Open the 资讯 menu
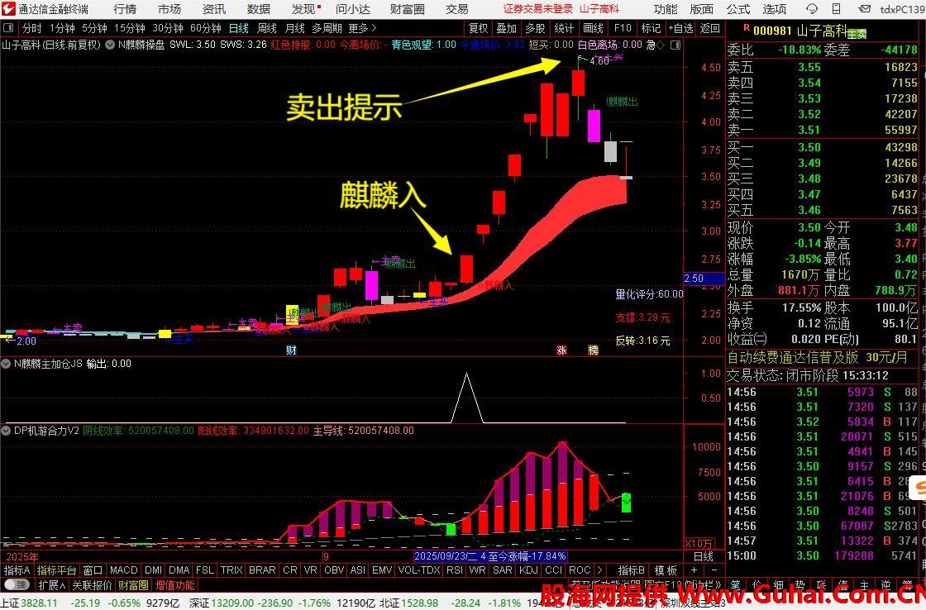 214,9
